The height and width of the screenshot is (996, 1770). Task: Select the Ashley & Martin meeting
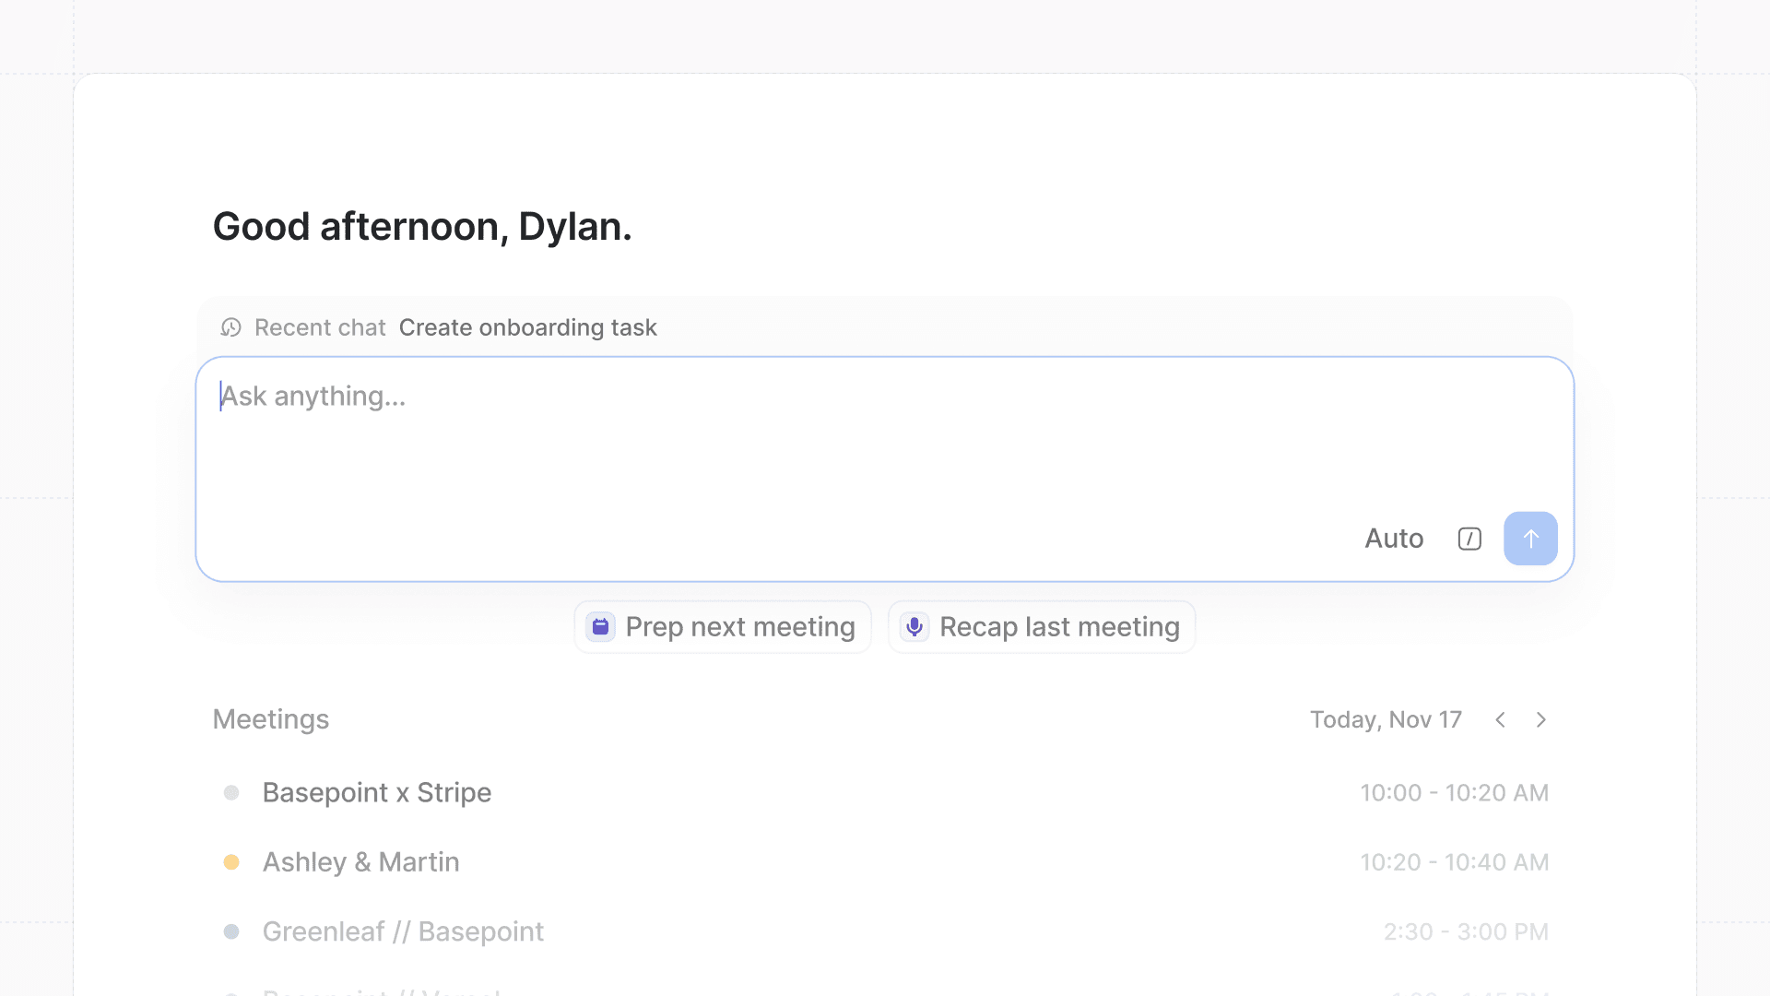[360, 862]
